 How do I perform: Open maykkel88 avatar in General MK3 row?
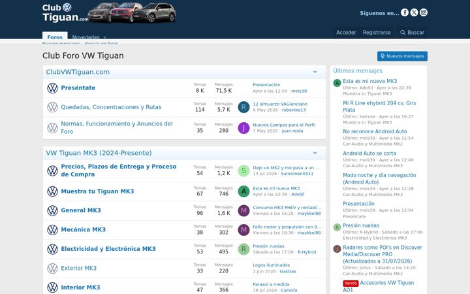(243, 210)
